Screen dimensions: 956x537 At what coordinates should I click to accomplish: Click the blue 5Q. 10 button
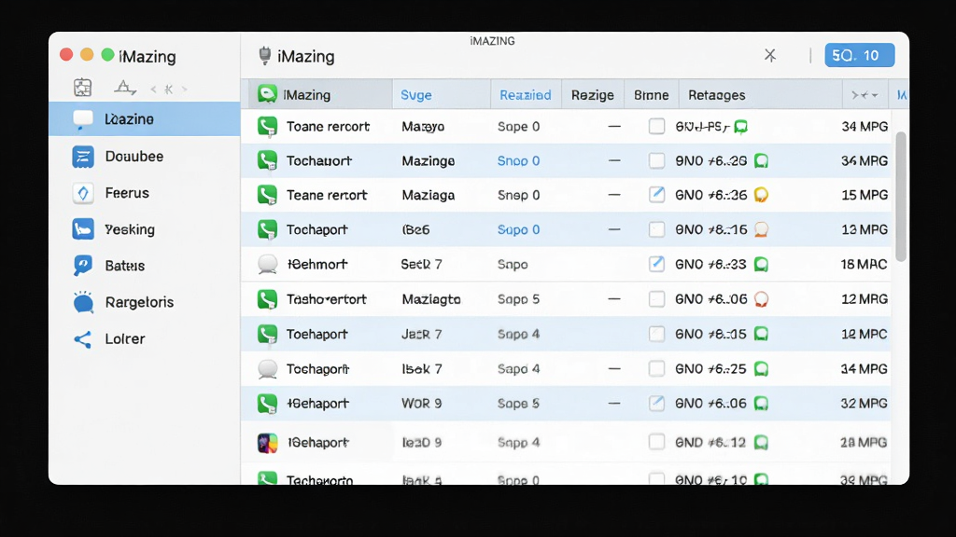tap(859, 55)
